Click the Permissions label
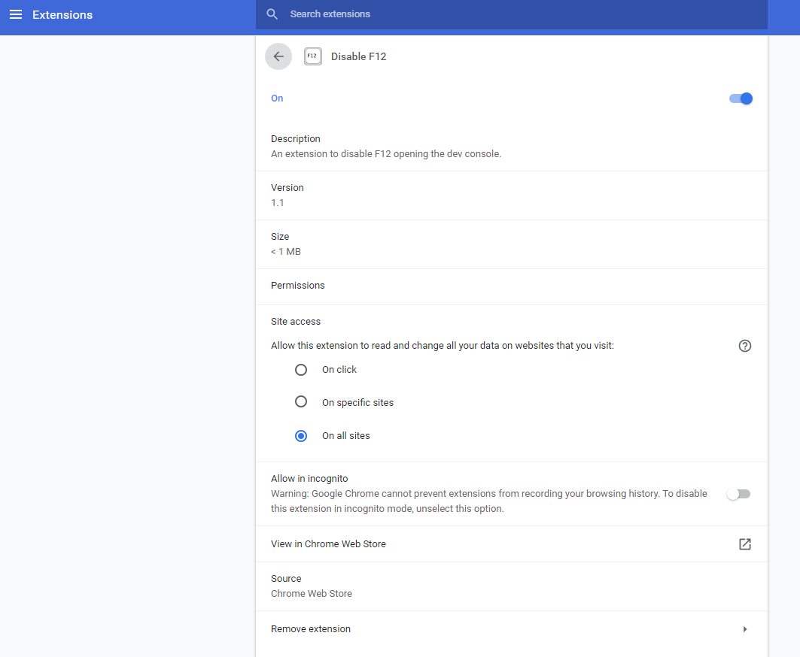The width and height of the screenshot is (800, 657). tap(297, 286)
